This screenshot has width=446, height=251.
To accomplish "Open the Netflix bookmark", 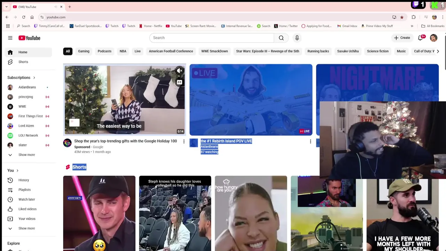I will (151, 26).
